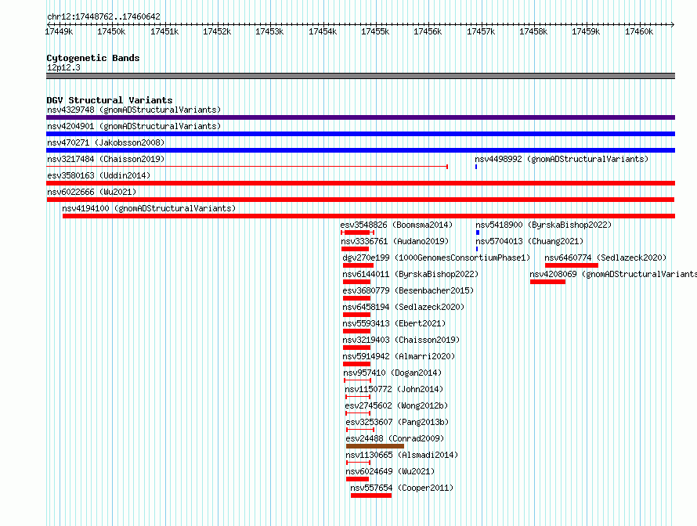This screenshot has width=697, height=526.
Task: Open nsv6460774 (Sedlazeck2020) variant label
Action: tap(605, 258)
